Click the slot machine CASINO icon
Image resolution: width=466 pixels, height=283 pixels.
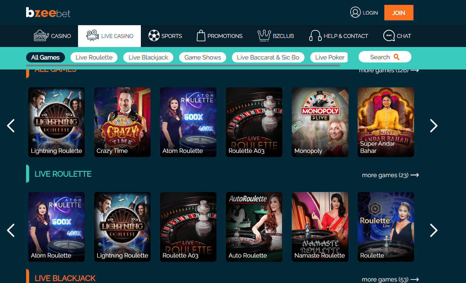(41, 36)
